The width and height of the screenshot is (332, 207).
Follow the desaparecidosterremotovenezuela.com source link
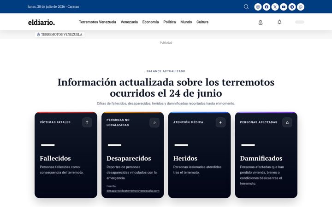[x=133, y=191]
